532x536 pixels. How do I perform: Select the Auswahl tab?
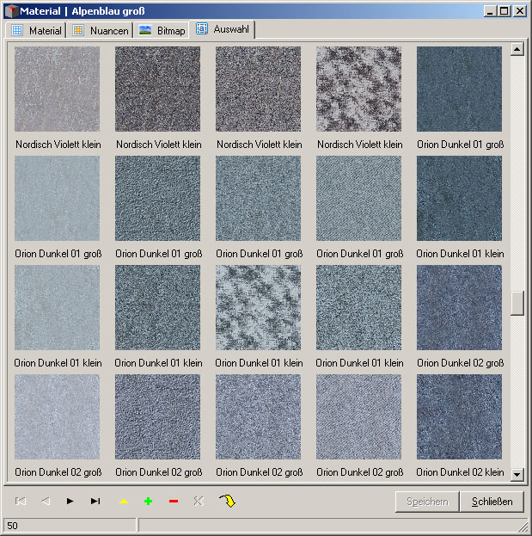(x=223, y=29)
